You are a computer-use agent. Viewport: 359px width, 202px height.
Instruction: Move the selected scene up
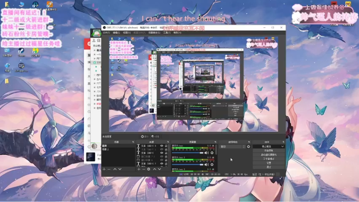coord(115,169)
